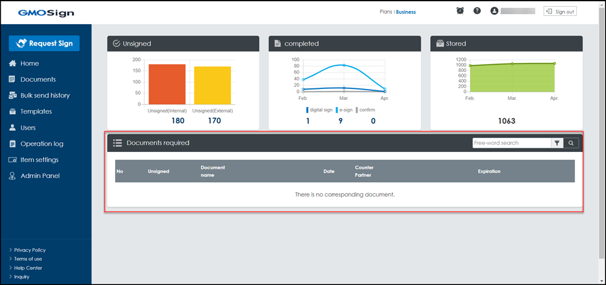This screenshot has height=285, width=606.
Task: Click the green Stored area chart
Action: click(x=513, y=77)
